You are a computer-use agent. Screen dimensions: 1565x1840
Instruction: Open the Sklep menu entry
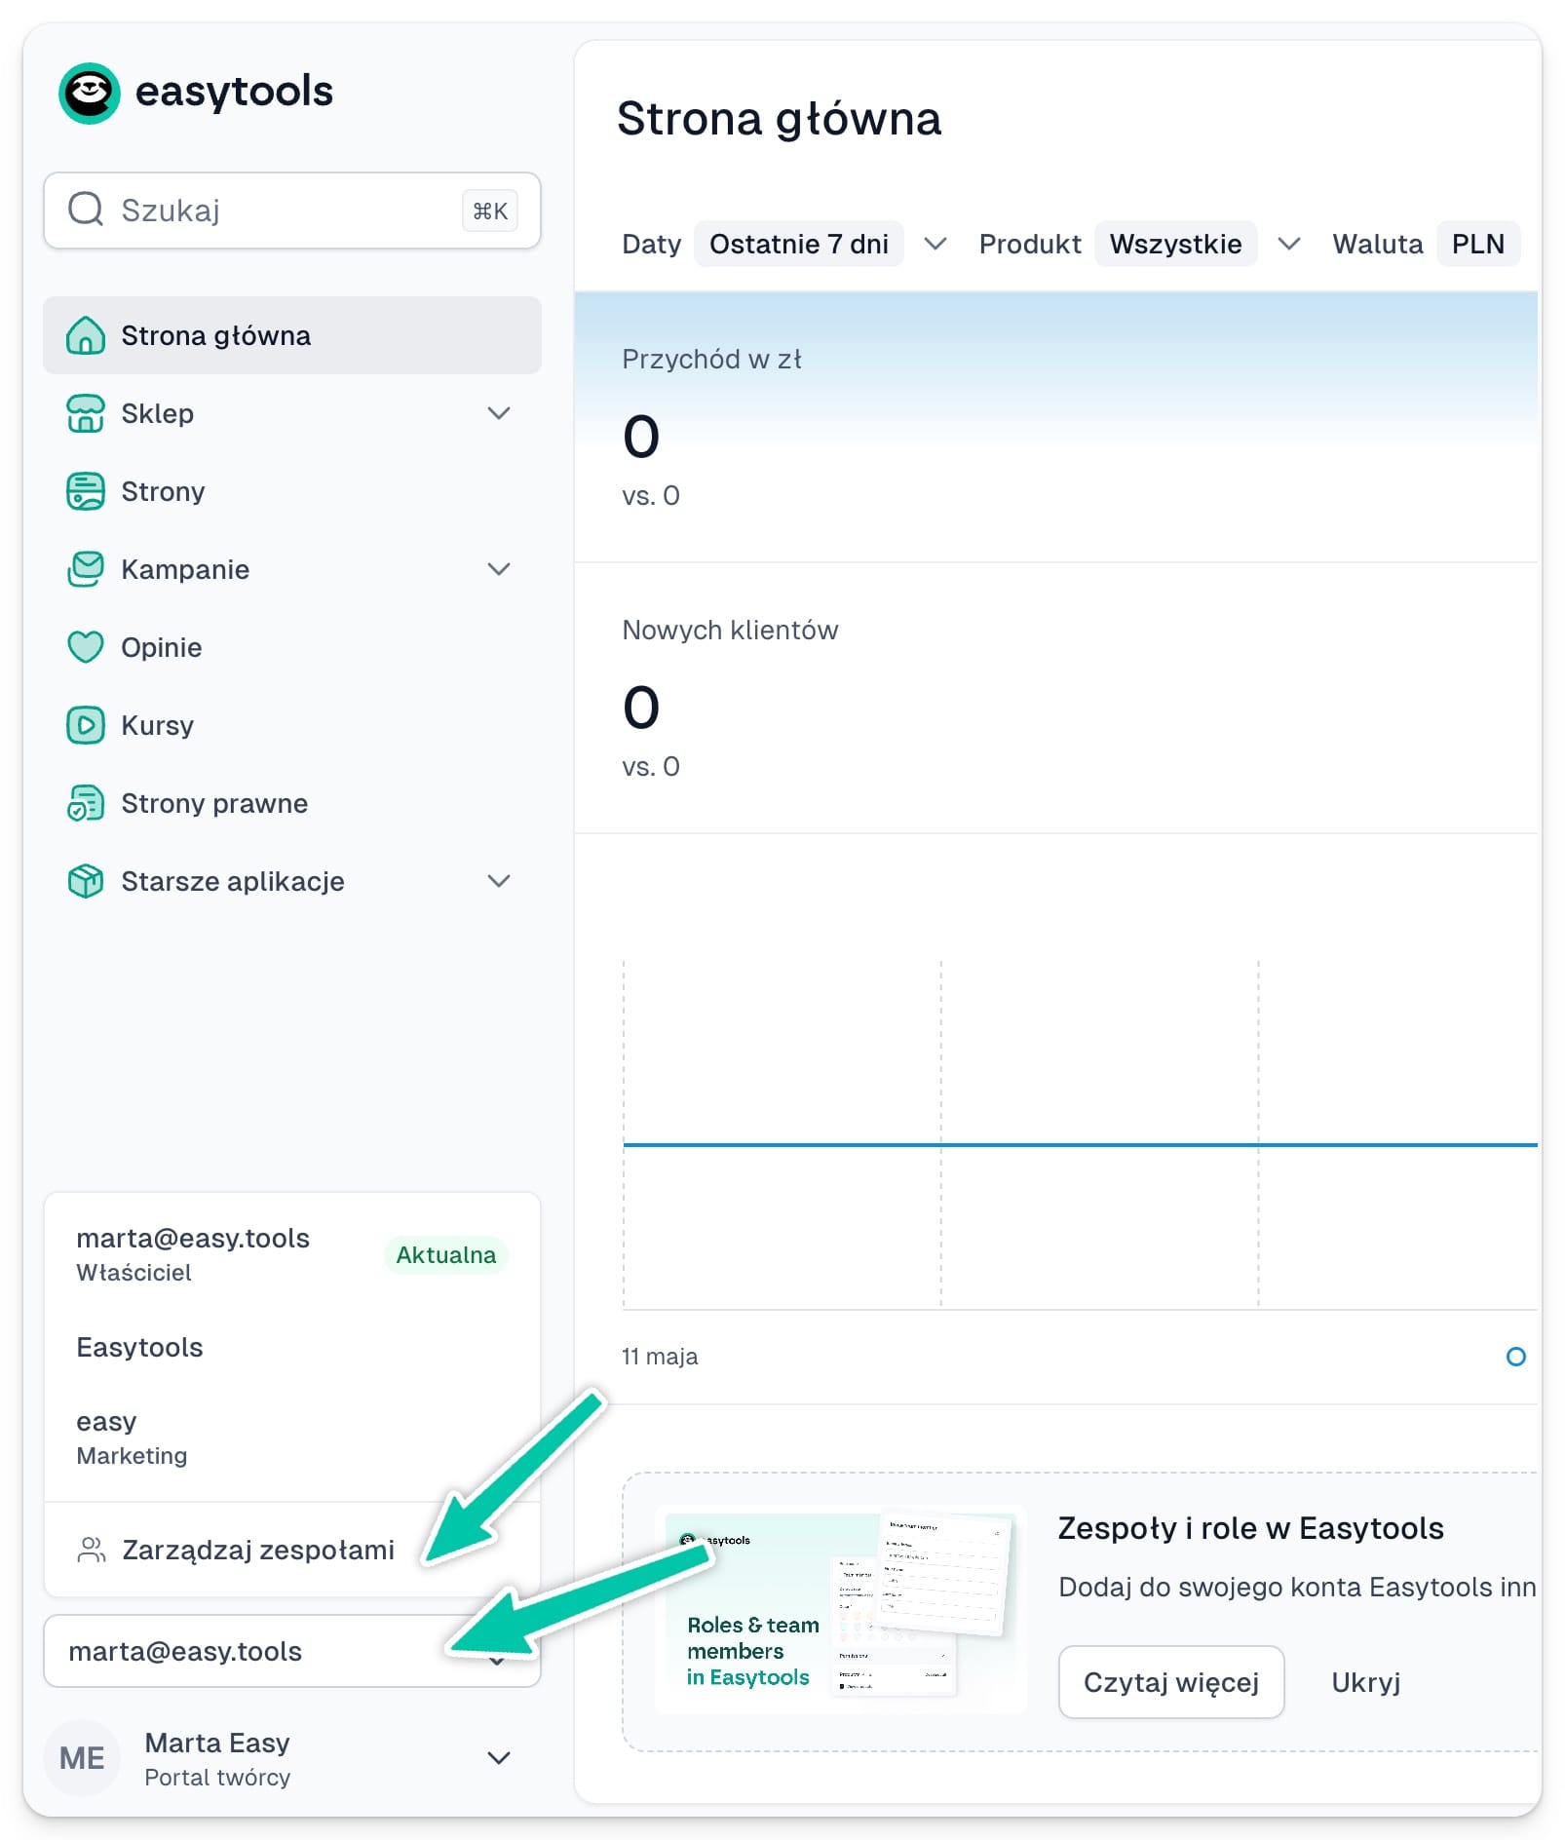click(292, 413)
